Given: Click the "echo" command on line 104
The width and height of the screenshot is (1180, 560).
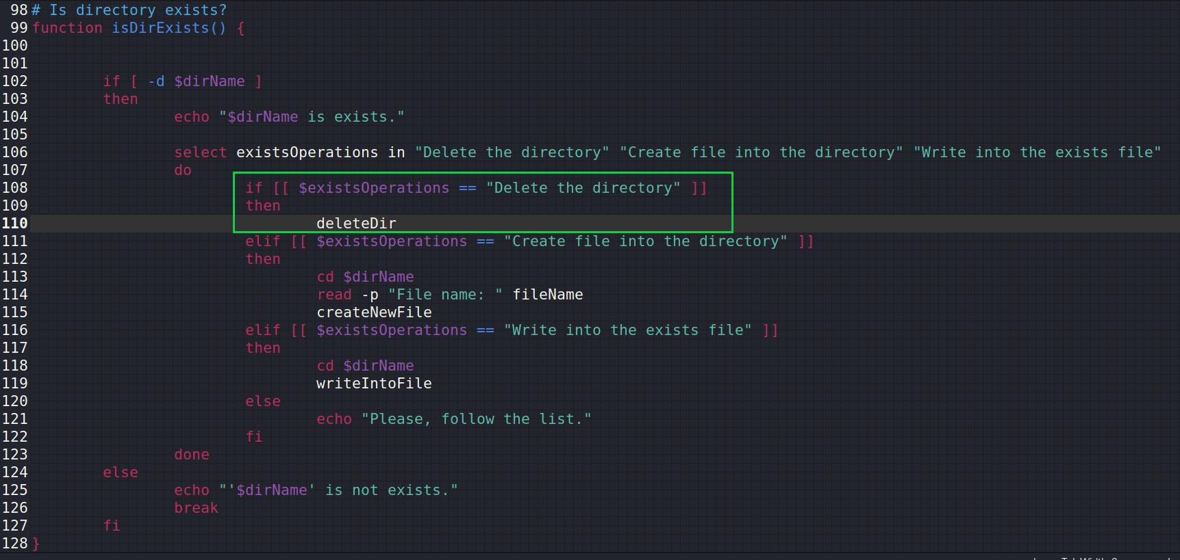Looking at the screenshot, I should pyautogui.click(x=192, y=117).
